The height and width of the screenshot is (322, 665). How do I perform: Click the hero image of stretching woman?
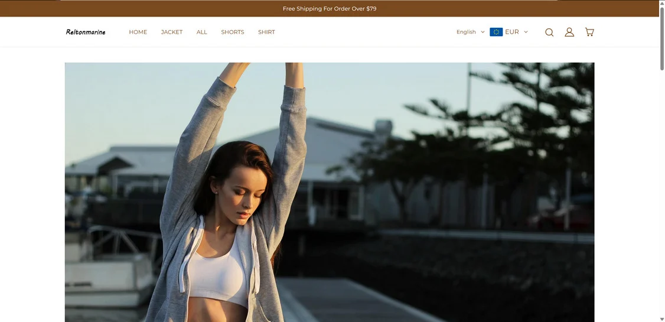click(x=330, y=192)
